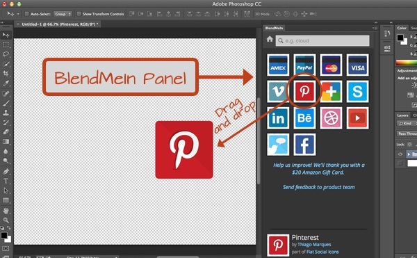The width and height of the screenshot is (417, 258).
Task: Hide the top layer group visibility
Action: [400, 154]
